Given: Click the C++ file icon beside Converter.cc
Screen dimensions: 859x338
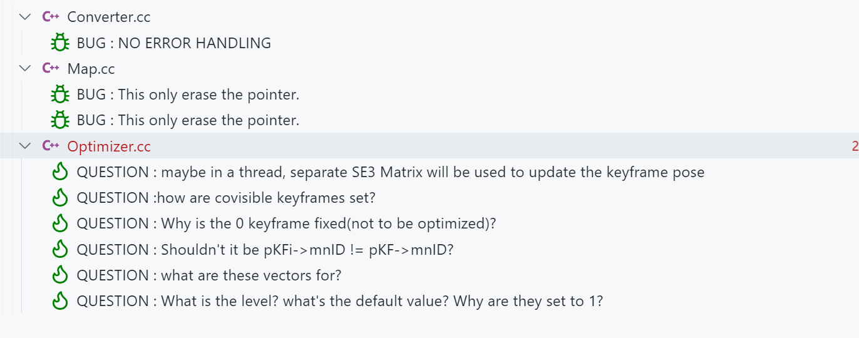Looking at the screenshot, I should tap(50, 17).
